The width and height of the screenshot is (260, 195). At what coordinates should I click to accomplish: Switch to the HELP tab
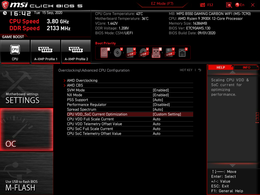tap(221, 68)
